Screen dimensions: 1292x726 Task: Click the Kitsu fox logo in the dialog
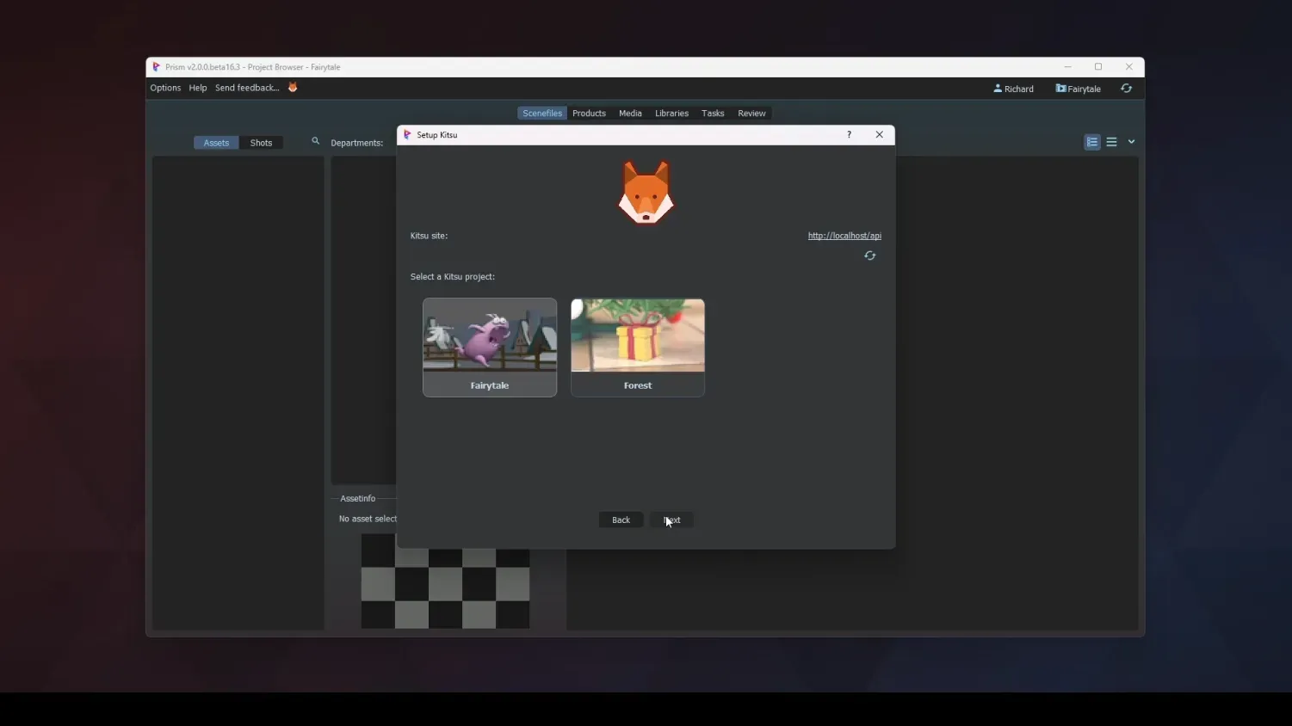coord(646,193)
